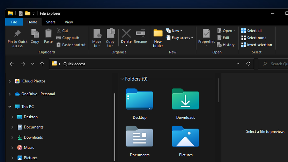The width and height of the screenshot is (288, 162).
Task: Collapse the This PC tree node
Action: click(10, 106)
